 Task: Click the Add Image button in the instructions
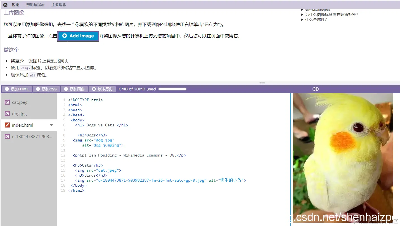pos(78,36)
